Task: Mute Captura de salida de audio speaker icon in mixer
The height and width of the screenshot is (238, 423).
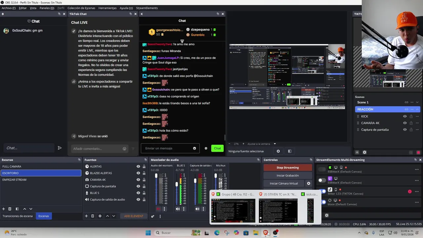Action: tap(197, 209)
